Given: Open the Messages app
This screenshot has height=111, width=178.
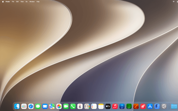Looking at the screenshot, I should point(38,106).
